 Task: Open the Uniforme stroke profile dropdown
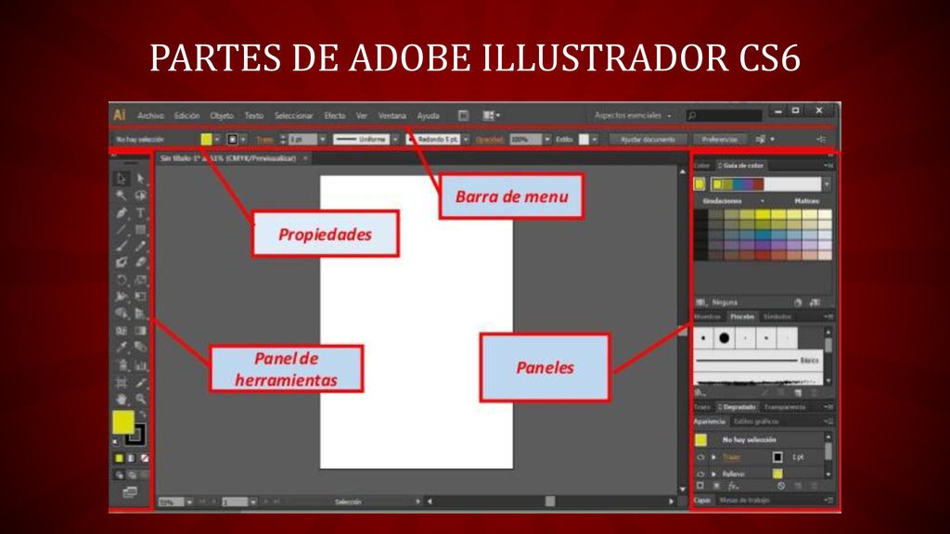[395, 140]
